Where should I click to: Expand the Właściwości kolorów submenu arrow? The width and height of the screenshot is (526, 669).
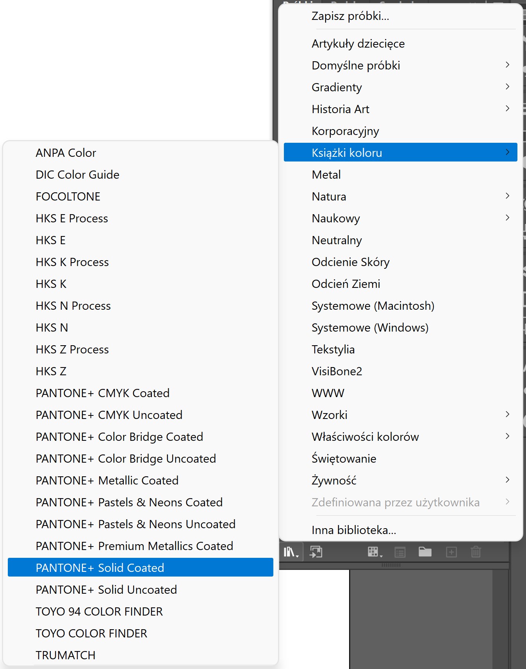point(507,436)
